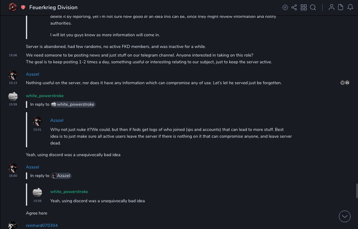Click the white_powerstroke mention pill in reply
This screenshot has height=229, width=358.
[73, 105]
